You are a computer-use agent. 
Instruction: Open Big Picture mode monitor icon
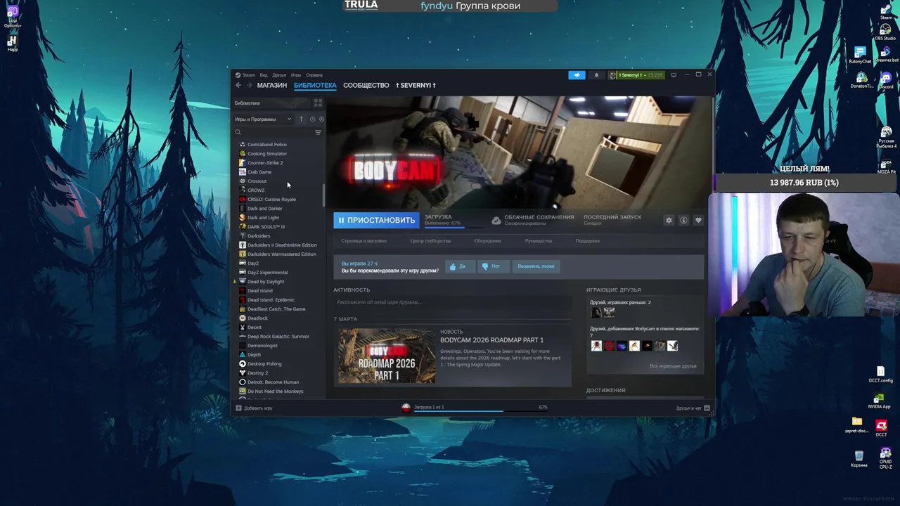tap(673, 75)
